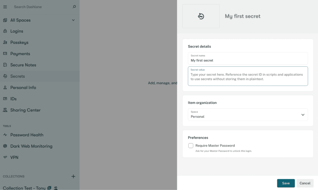Expand the Space dropdown chevron
The width and height of the screenshot is (318, 190).
(x=303, y=115)
